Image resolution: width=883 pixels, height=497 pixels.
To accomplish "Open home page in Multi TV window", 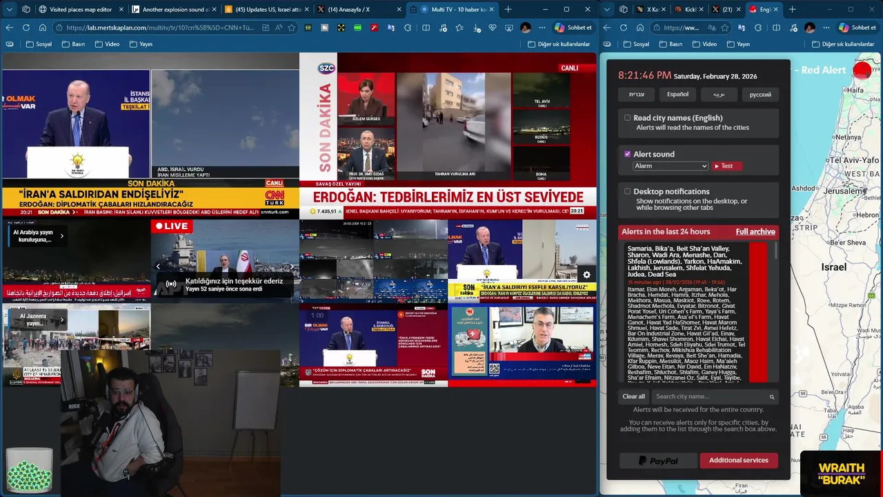I will pos(43,28).
